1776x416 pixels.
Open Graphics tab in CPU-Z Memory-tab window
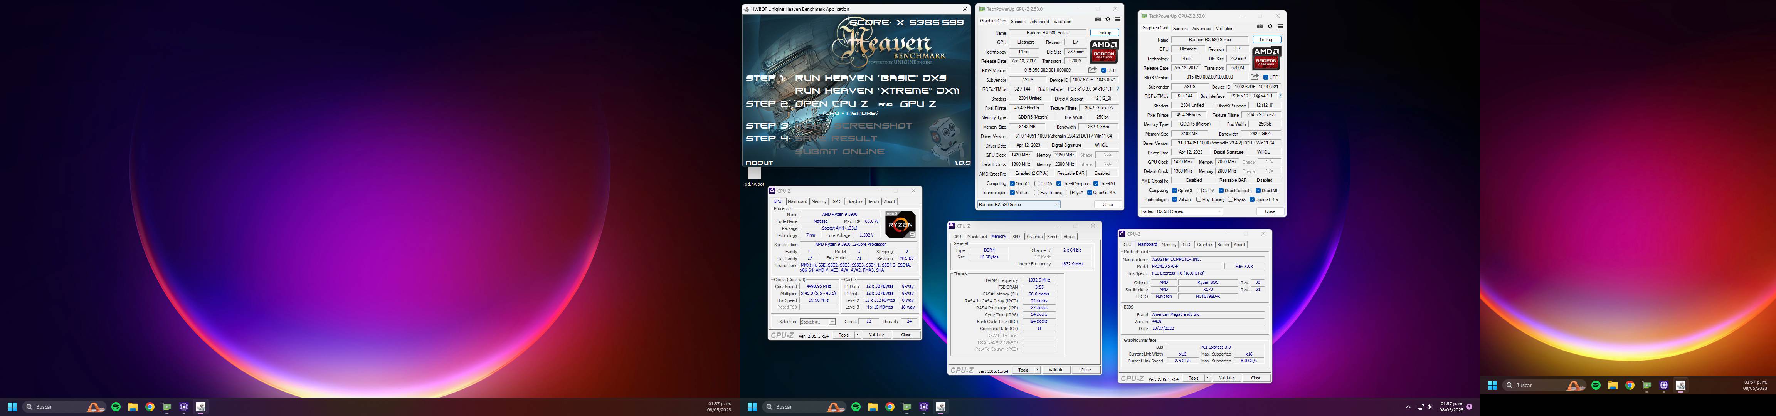[x=1034, y=236]
